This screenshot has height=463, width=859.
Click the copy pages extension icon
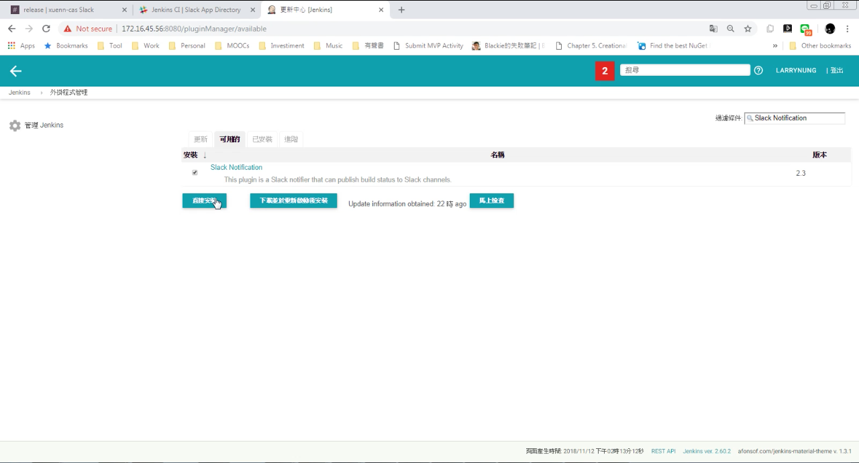pyautogui.click(x=770, y=29)
